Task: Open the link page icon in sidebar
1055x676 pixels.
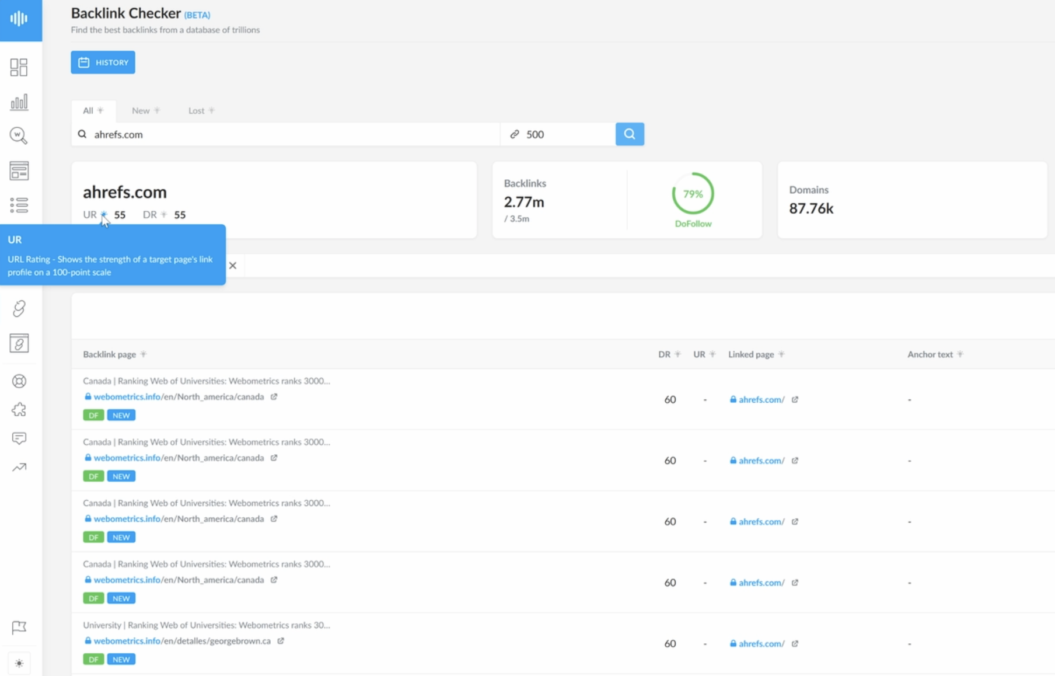Action: point(19,343)
